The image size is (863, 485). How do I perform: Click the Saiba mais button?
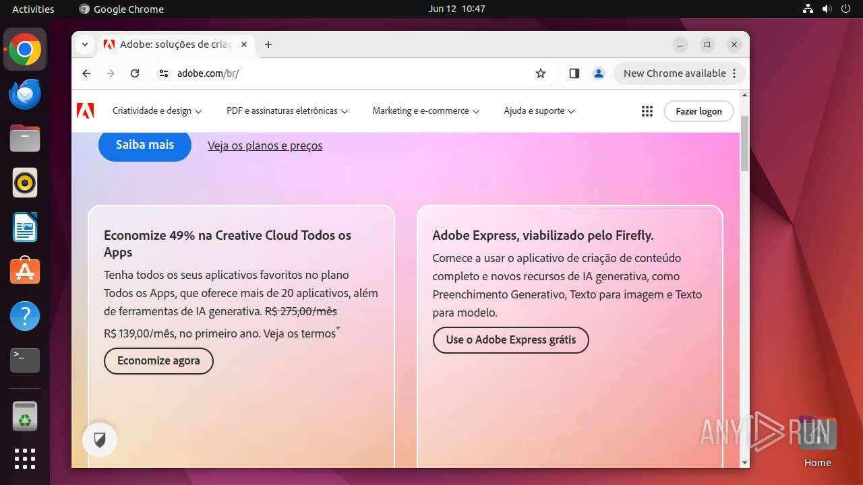tap(145, 145)
